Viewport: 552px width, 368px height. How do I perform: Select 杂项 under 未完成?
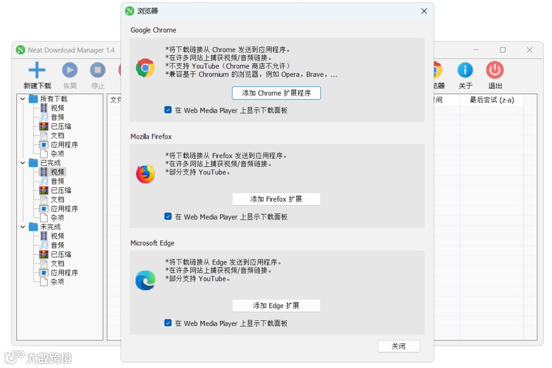57,282
